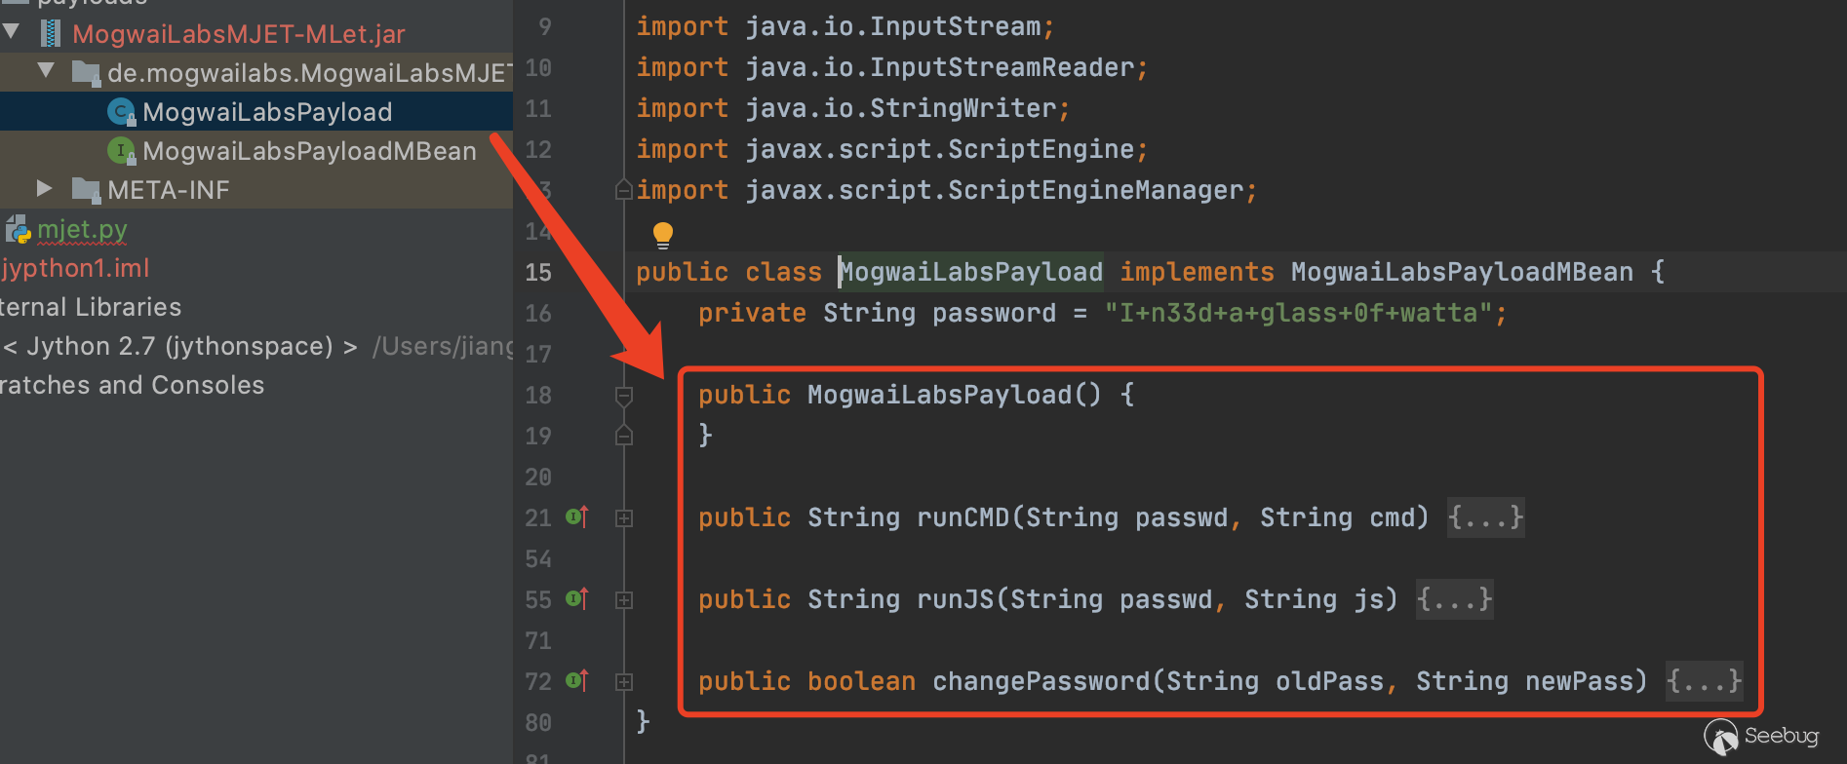Click line number 15 in the gutter
The width and height of the screenshot is (1847, 764).
538,272
